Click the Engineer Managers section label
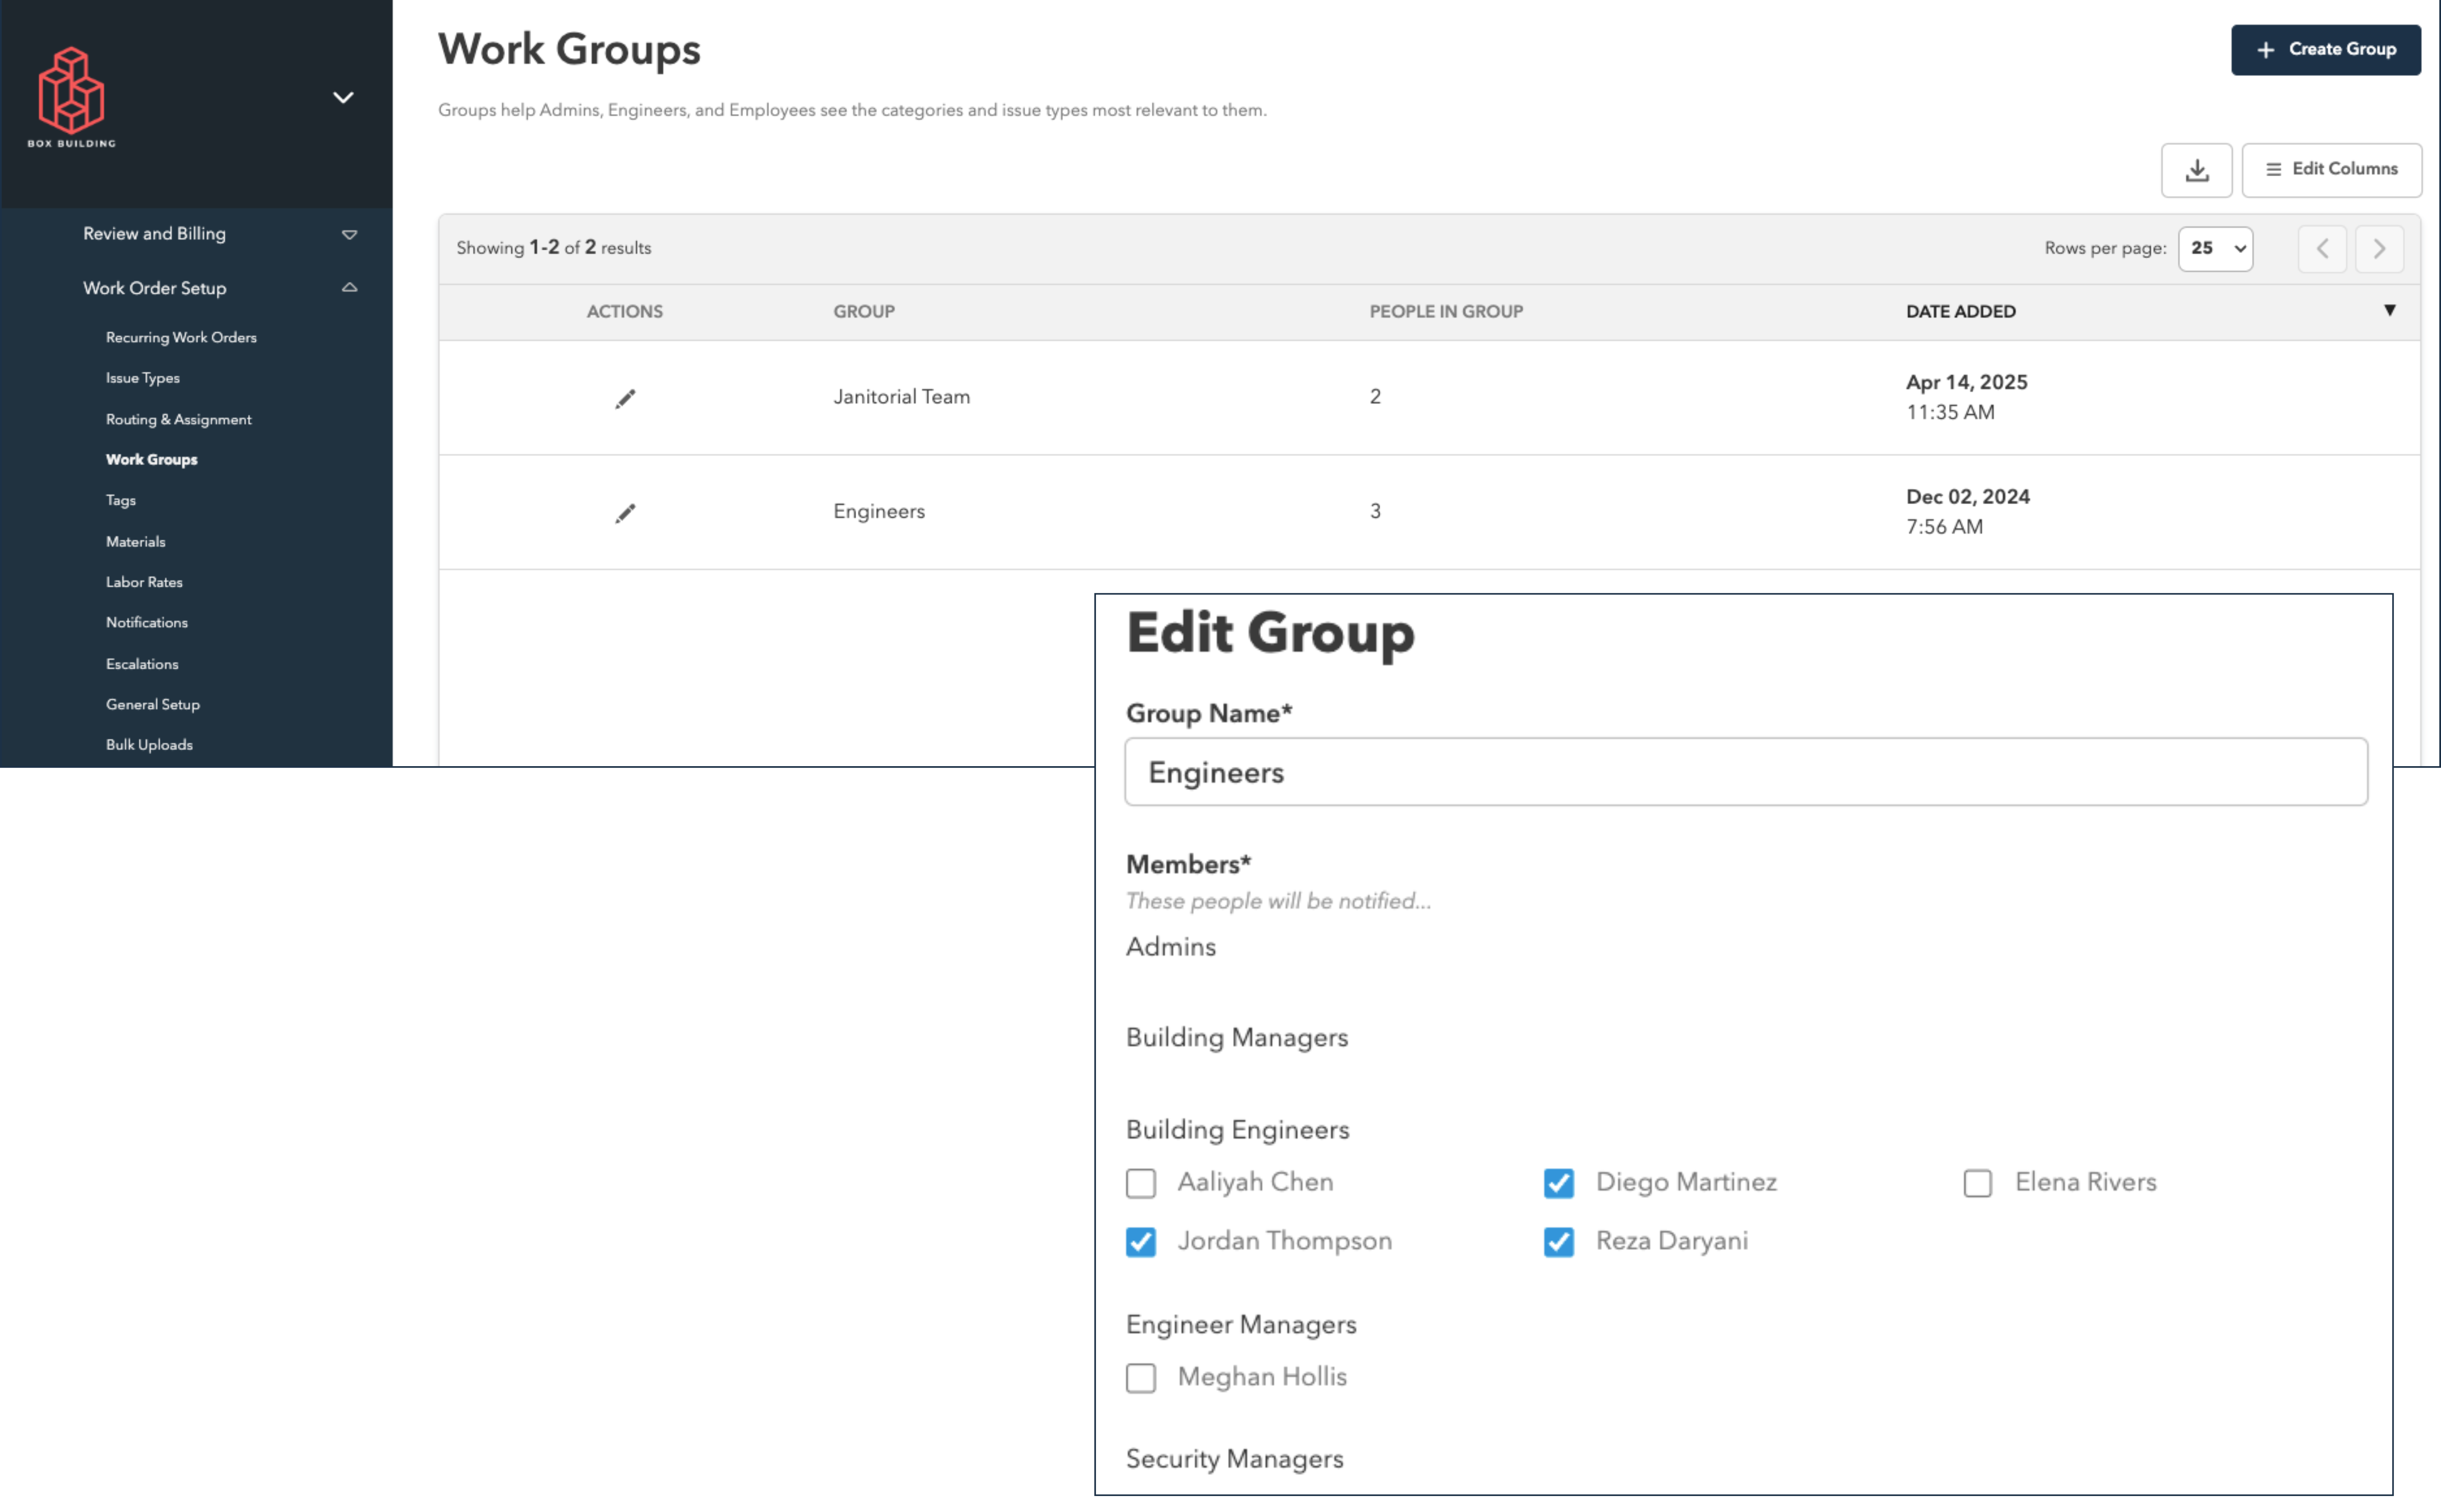Screen dimensions: 2441x1512 pos(1240,1325)
